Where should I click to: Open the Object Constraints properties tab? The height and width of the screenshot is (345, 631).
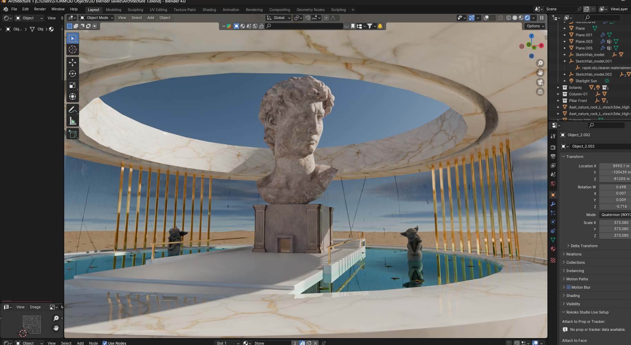tap(553, 231)
